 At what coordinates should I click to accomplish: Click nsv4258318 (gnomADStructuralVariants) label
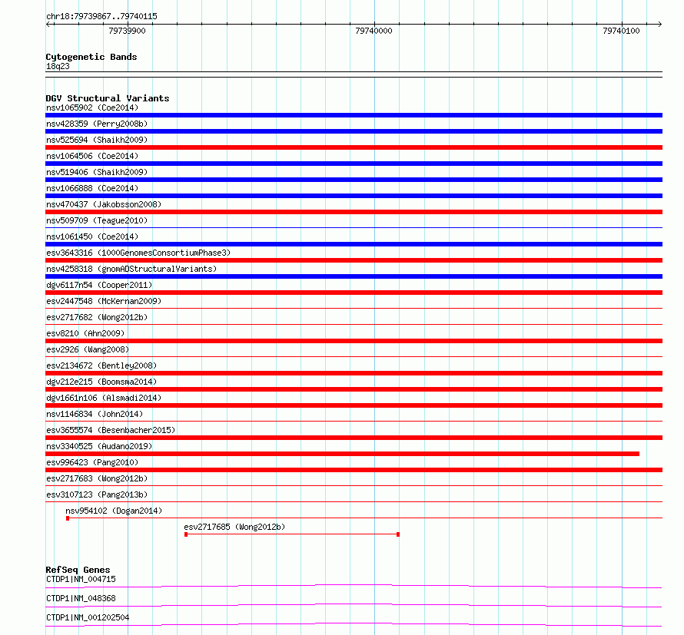131,269
